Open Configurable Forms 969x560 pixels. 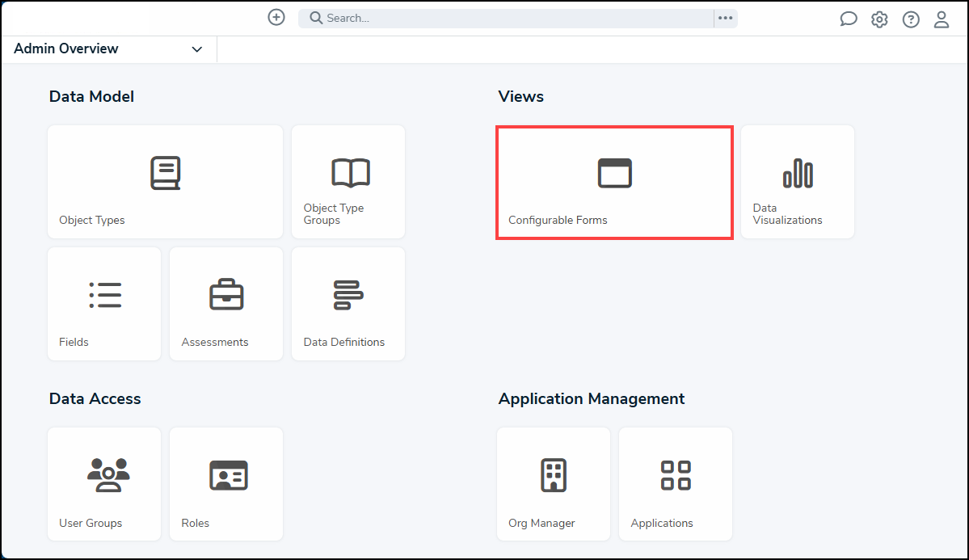pos(614,181)
